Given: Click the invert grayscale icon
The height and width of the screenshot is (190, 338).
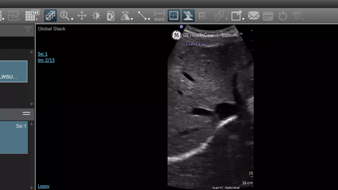Looking at the screenshot, I should click(x=111, y=16).
